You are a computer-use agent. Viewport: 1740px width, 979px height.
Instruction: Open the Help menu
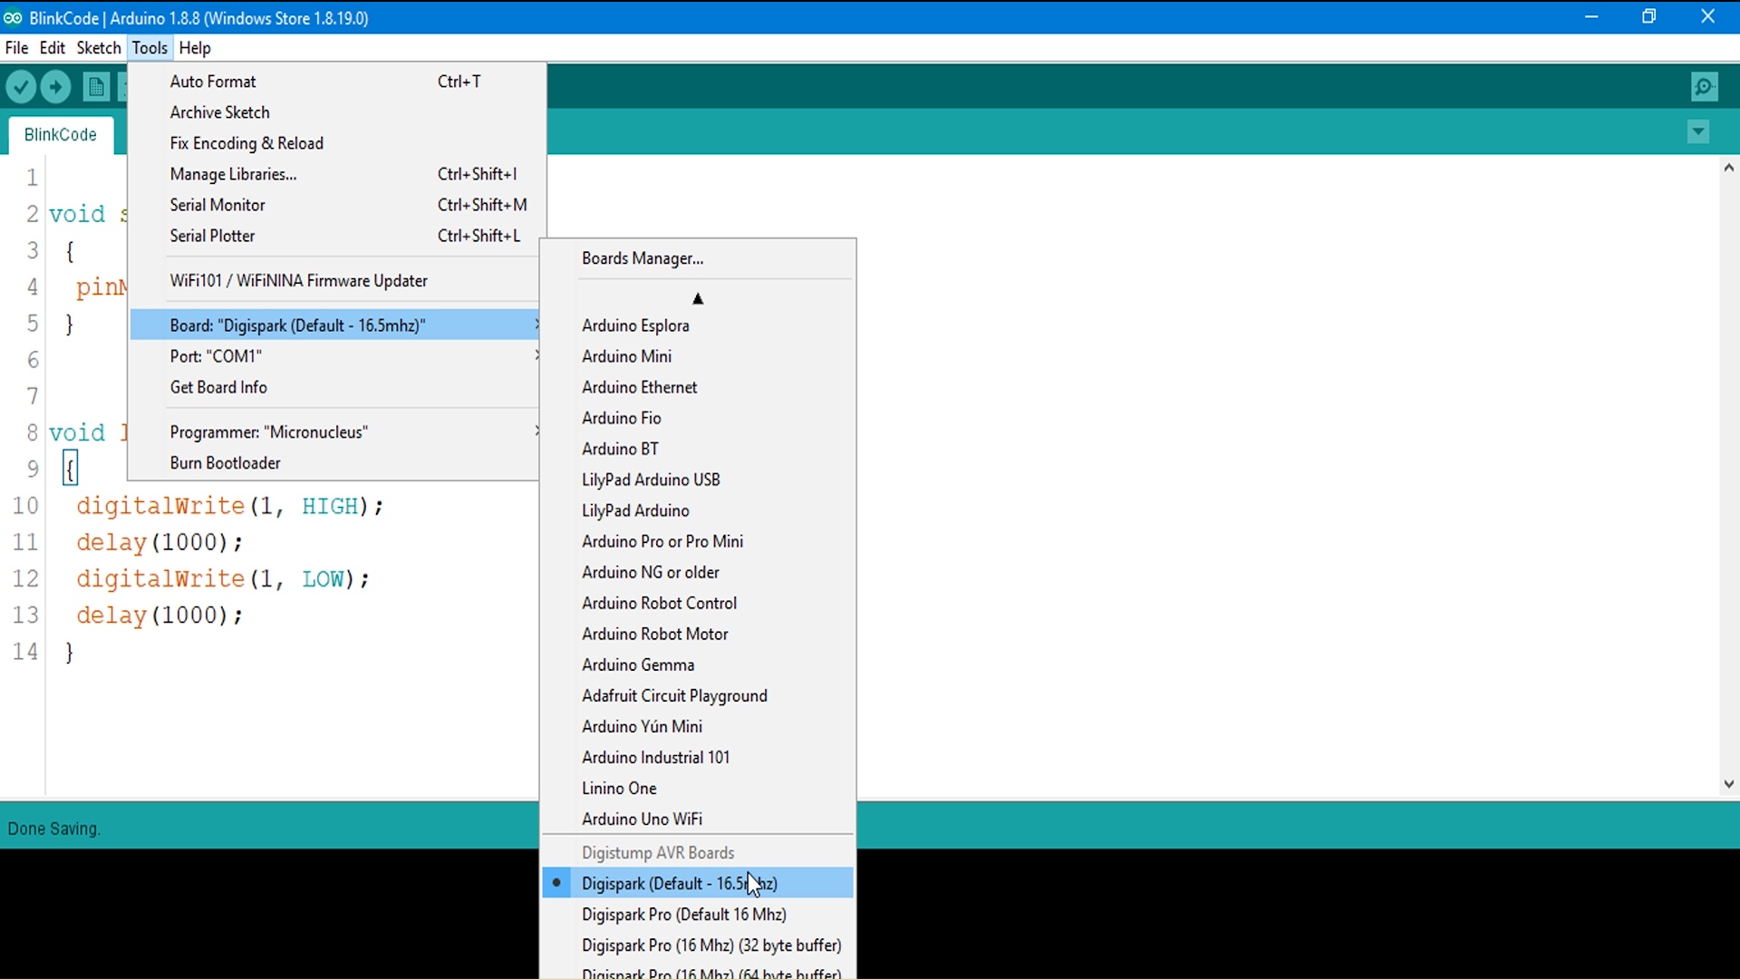click(195, 48)
